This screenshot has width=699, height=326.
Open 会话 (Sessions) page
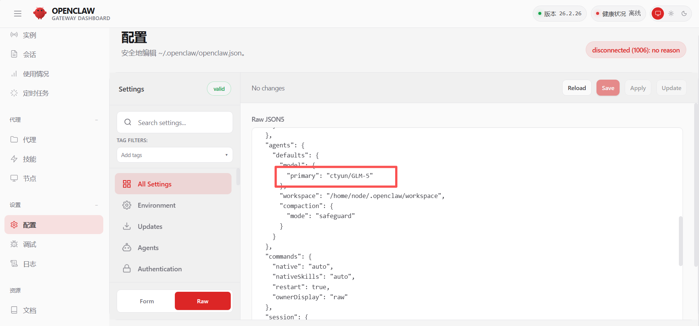pyautogui.click(x=29, y=54)
